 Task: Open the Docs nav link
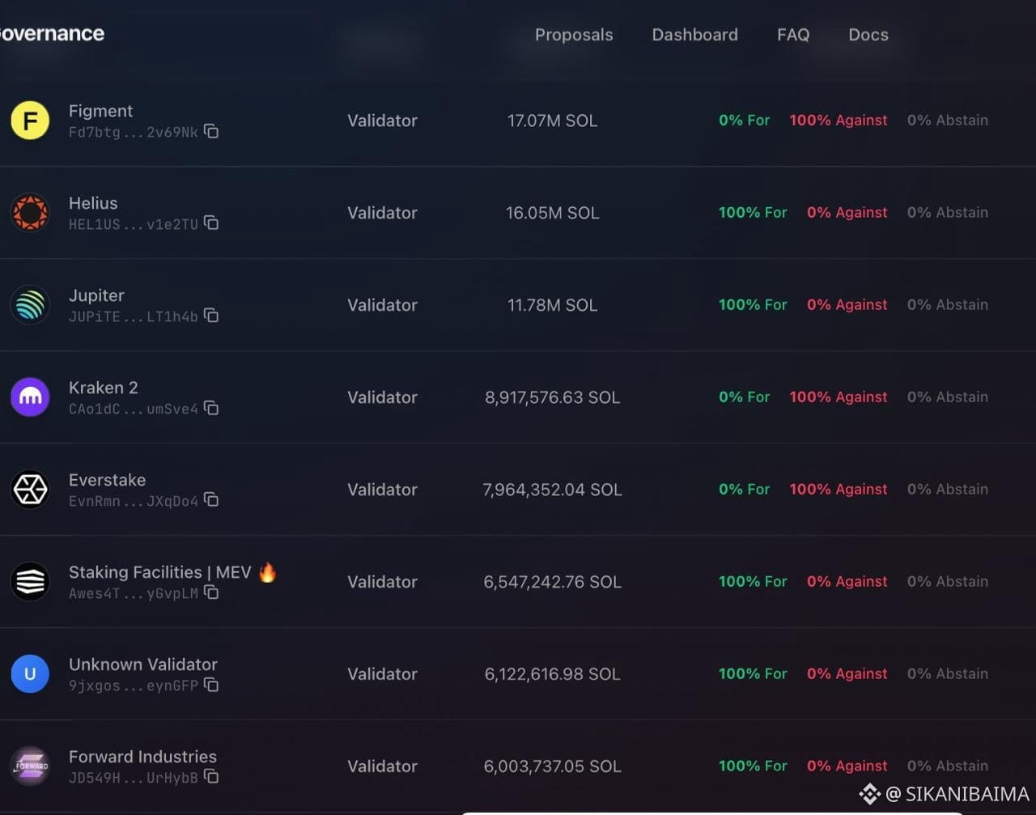868,35
